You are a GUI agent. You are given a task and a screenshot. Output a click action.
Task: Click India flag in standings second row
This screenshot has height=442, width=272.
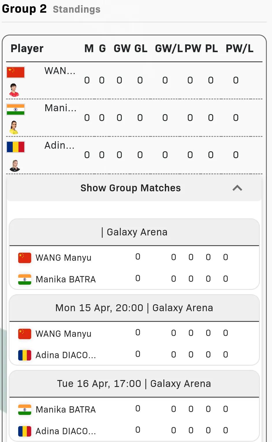click(x=16, y=109)
